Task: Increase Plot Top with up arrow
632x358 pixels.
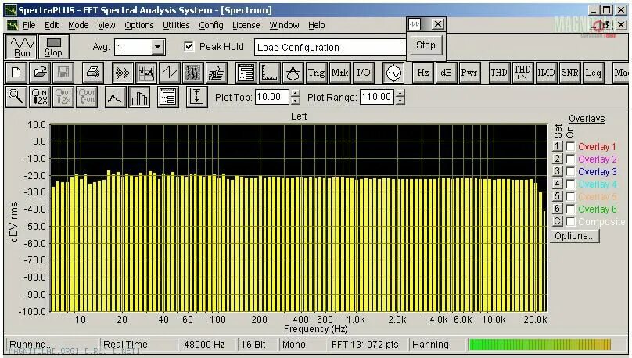Action: tap(296, 93)
